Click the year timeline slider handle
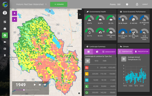Screen dimensions: 152x96 click(x=24, y=90)
